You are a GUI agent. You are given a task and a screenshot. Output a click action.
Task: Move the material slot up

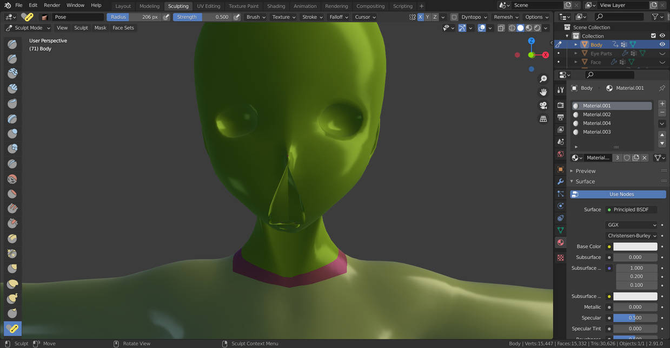662,135
